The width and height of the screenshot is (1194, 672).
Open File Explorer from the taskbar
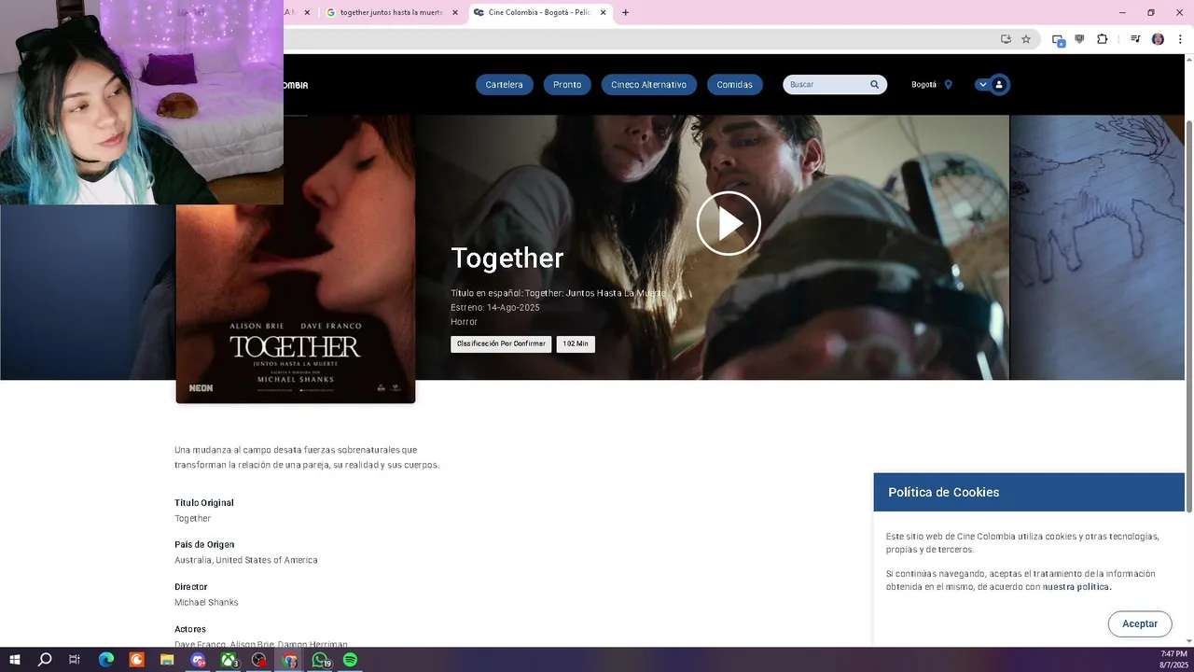[167, 660]
